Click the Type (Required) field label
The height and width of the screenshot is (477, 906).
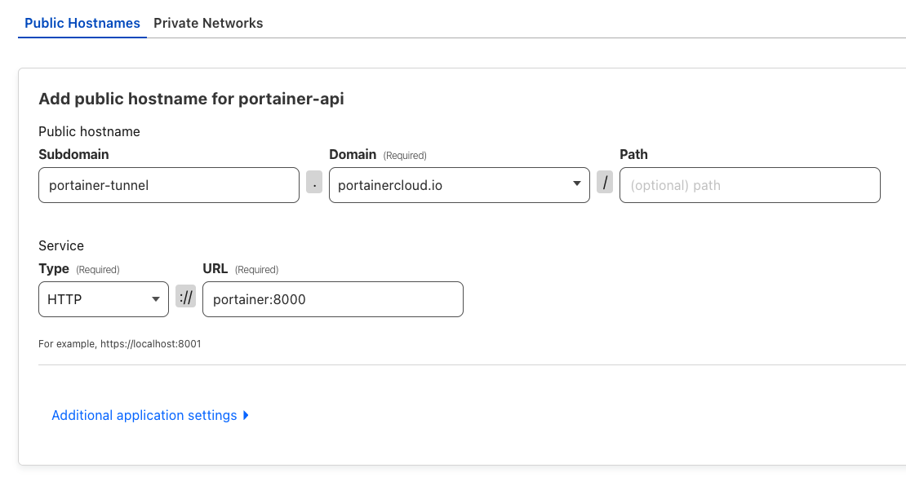pos(79,269)
